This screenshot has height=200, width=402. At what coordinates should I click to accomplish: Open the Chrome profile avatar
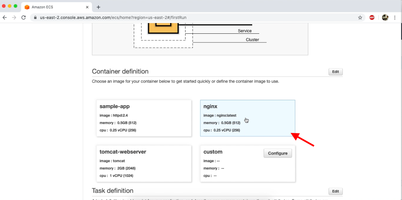pos(385,17)
